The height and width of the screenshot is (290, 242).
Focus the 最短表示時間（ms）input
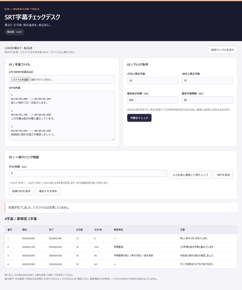pyautogui.click(x=153, y=100)
